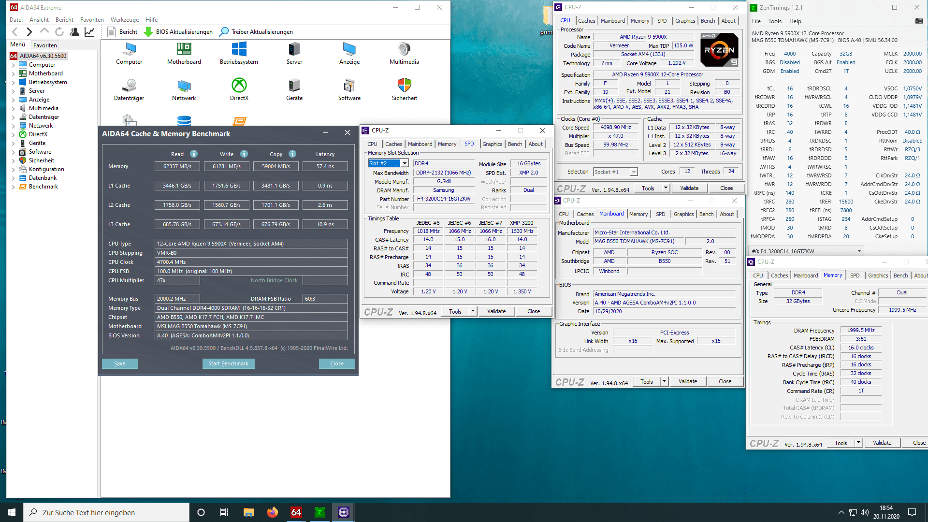Open Treiber Aktualisierungen in AIDA64 toolbar
This screenshot has width=928, height=522.
pos(256,32)
